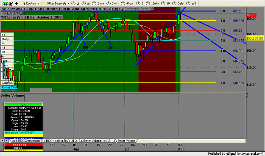Screen dimensions: 265x156
Task: Click the first gj symbol shortcut
Action: [x=75, y=3]
